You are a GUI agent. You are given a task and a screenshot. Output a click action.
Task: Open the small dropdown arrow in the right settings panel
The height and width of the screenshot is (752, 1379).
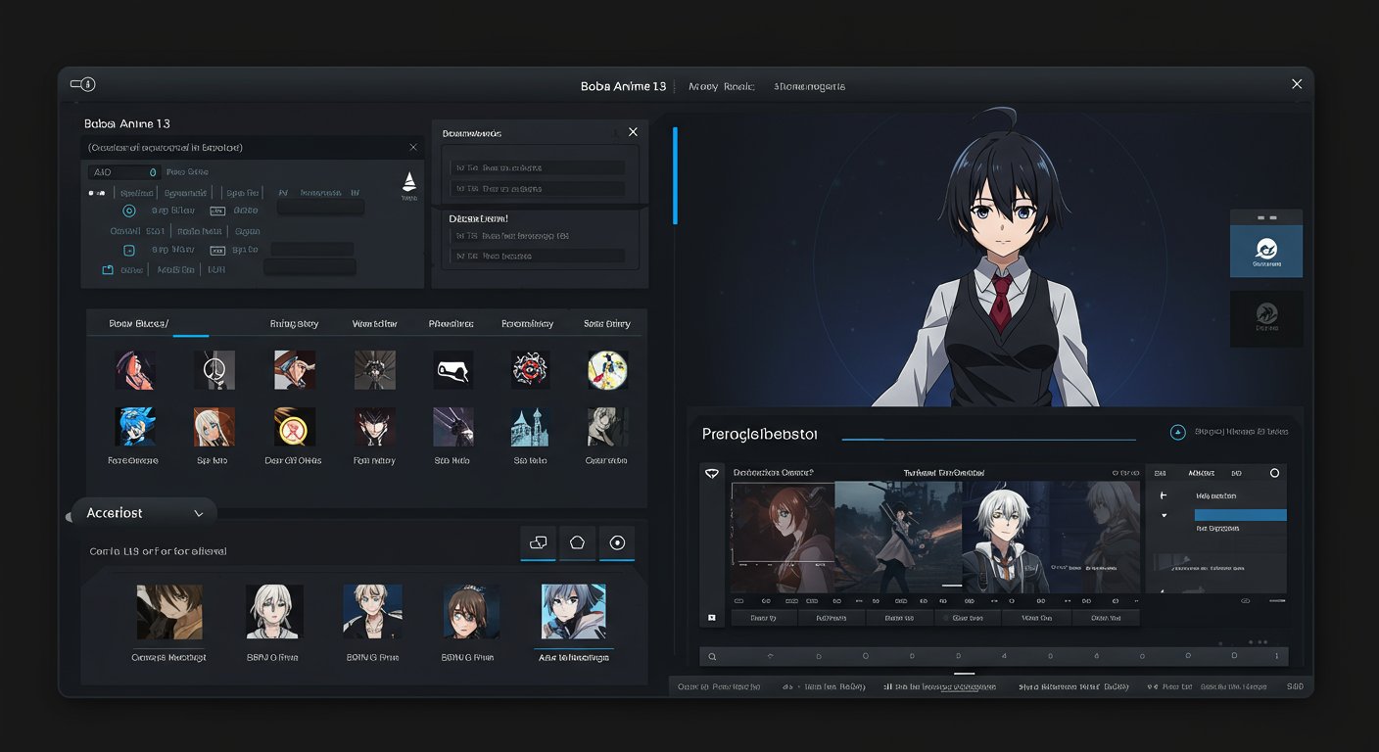1164,516
